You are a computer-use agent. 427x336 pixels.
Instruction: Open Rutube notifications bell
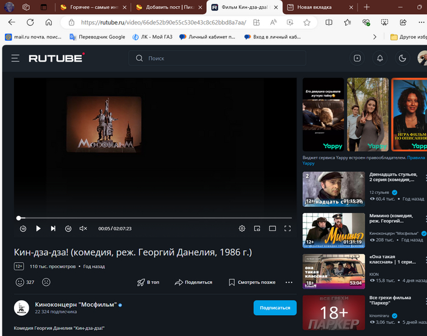380,59
